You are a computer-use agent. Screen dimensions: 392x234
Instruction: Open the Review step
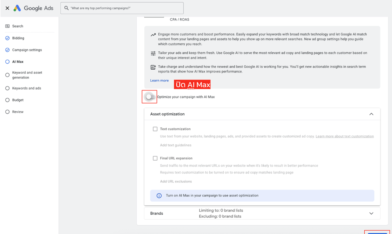pos(18,112)
